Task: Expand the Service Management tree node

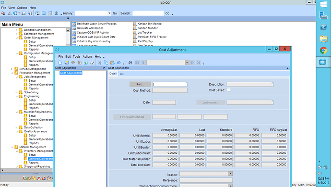Action: pyautogui.click(x=12, y=69)
